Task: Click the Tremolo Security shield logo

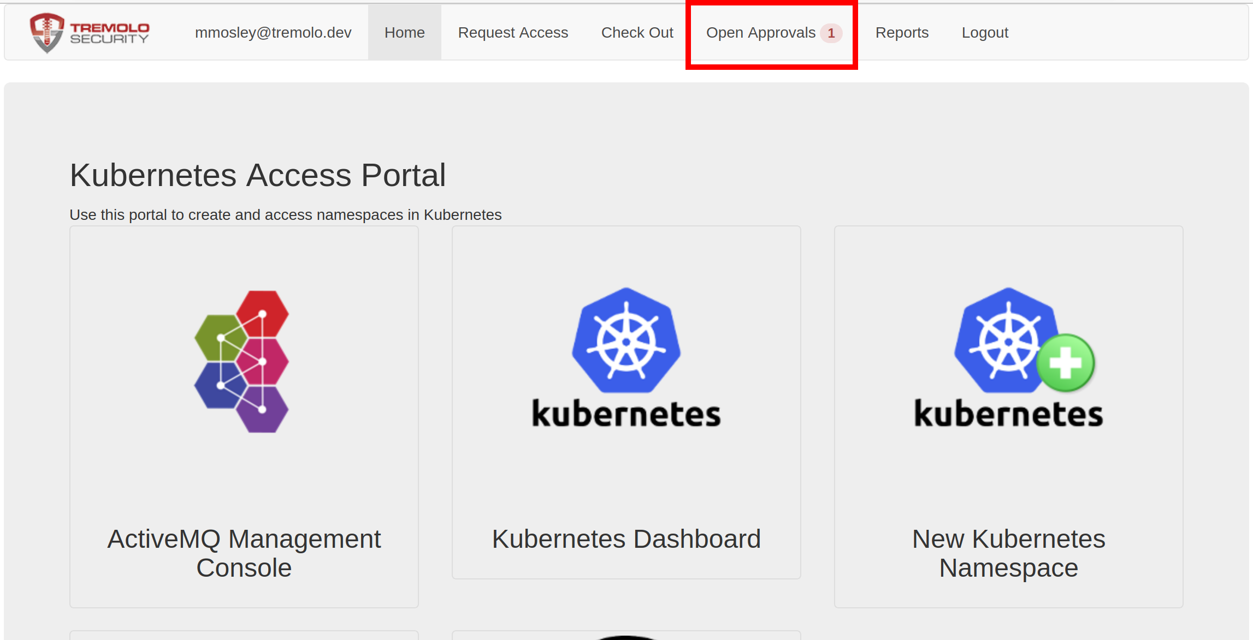Action: pyautogui.click(x=46, y=33)
